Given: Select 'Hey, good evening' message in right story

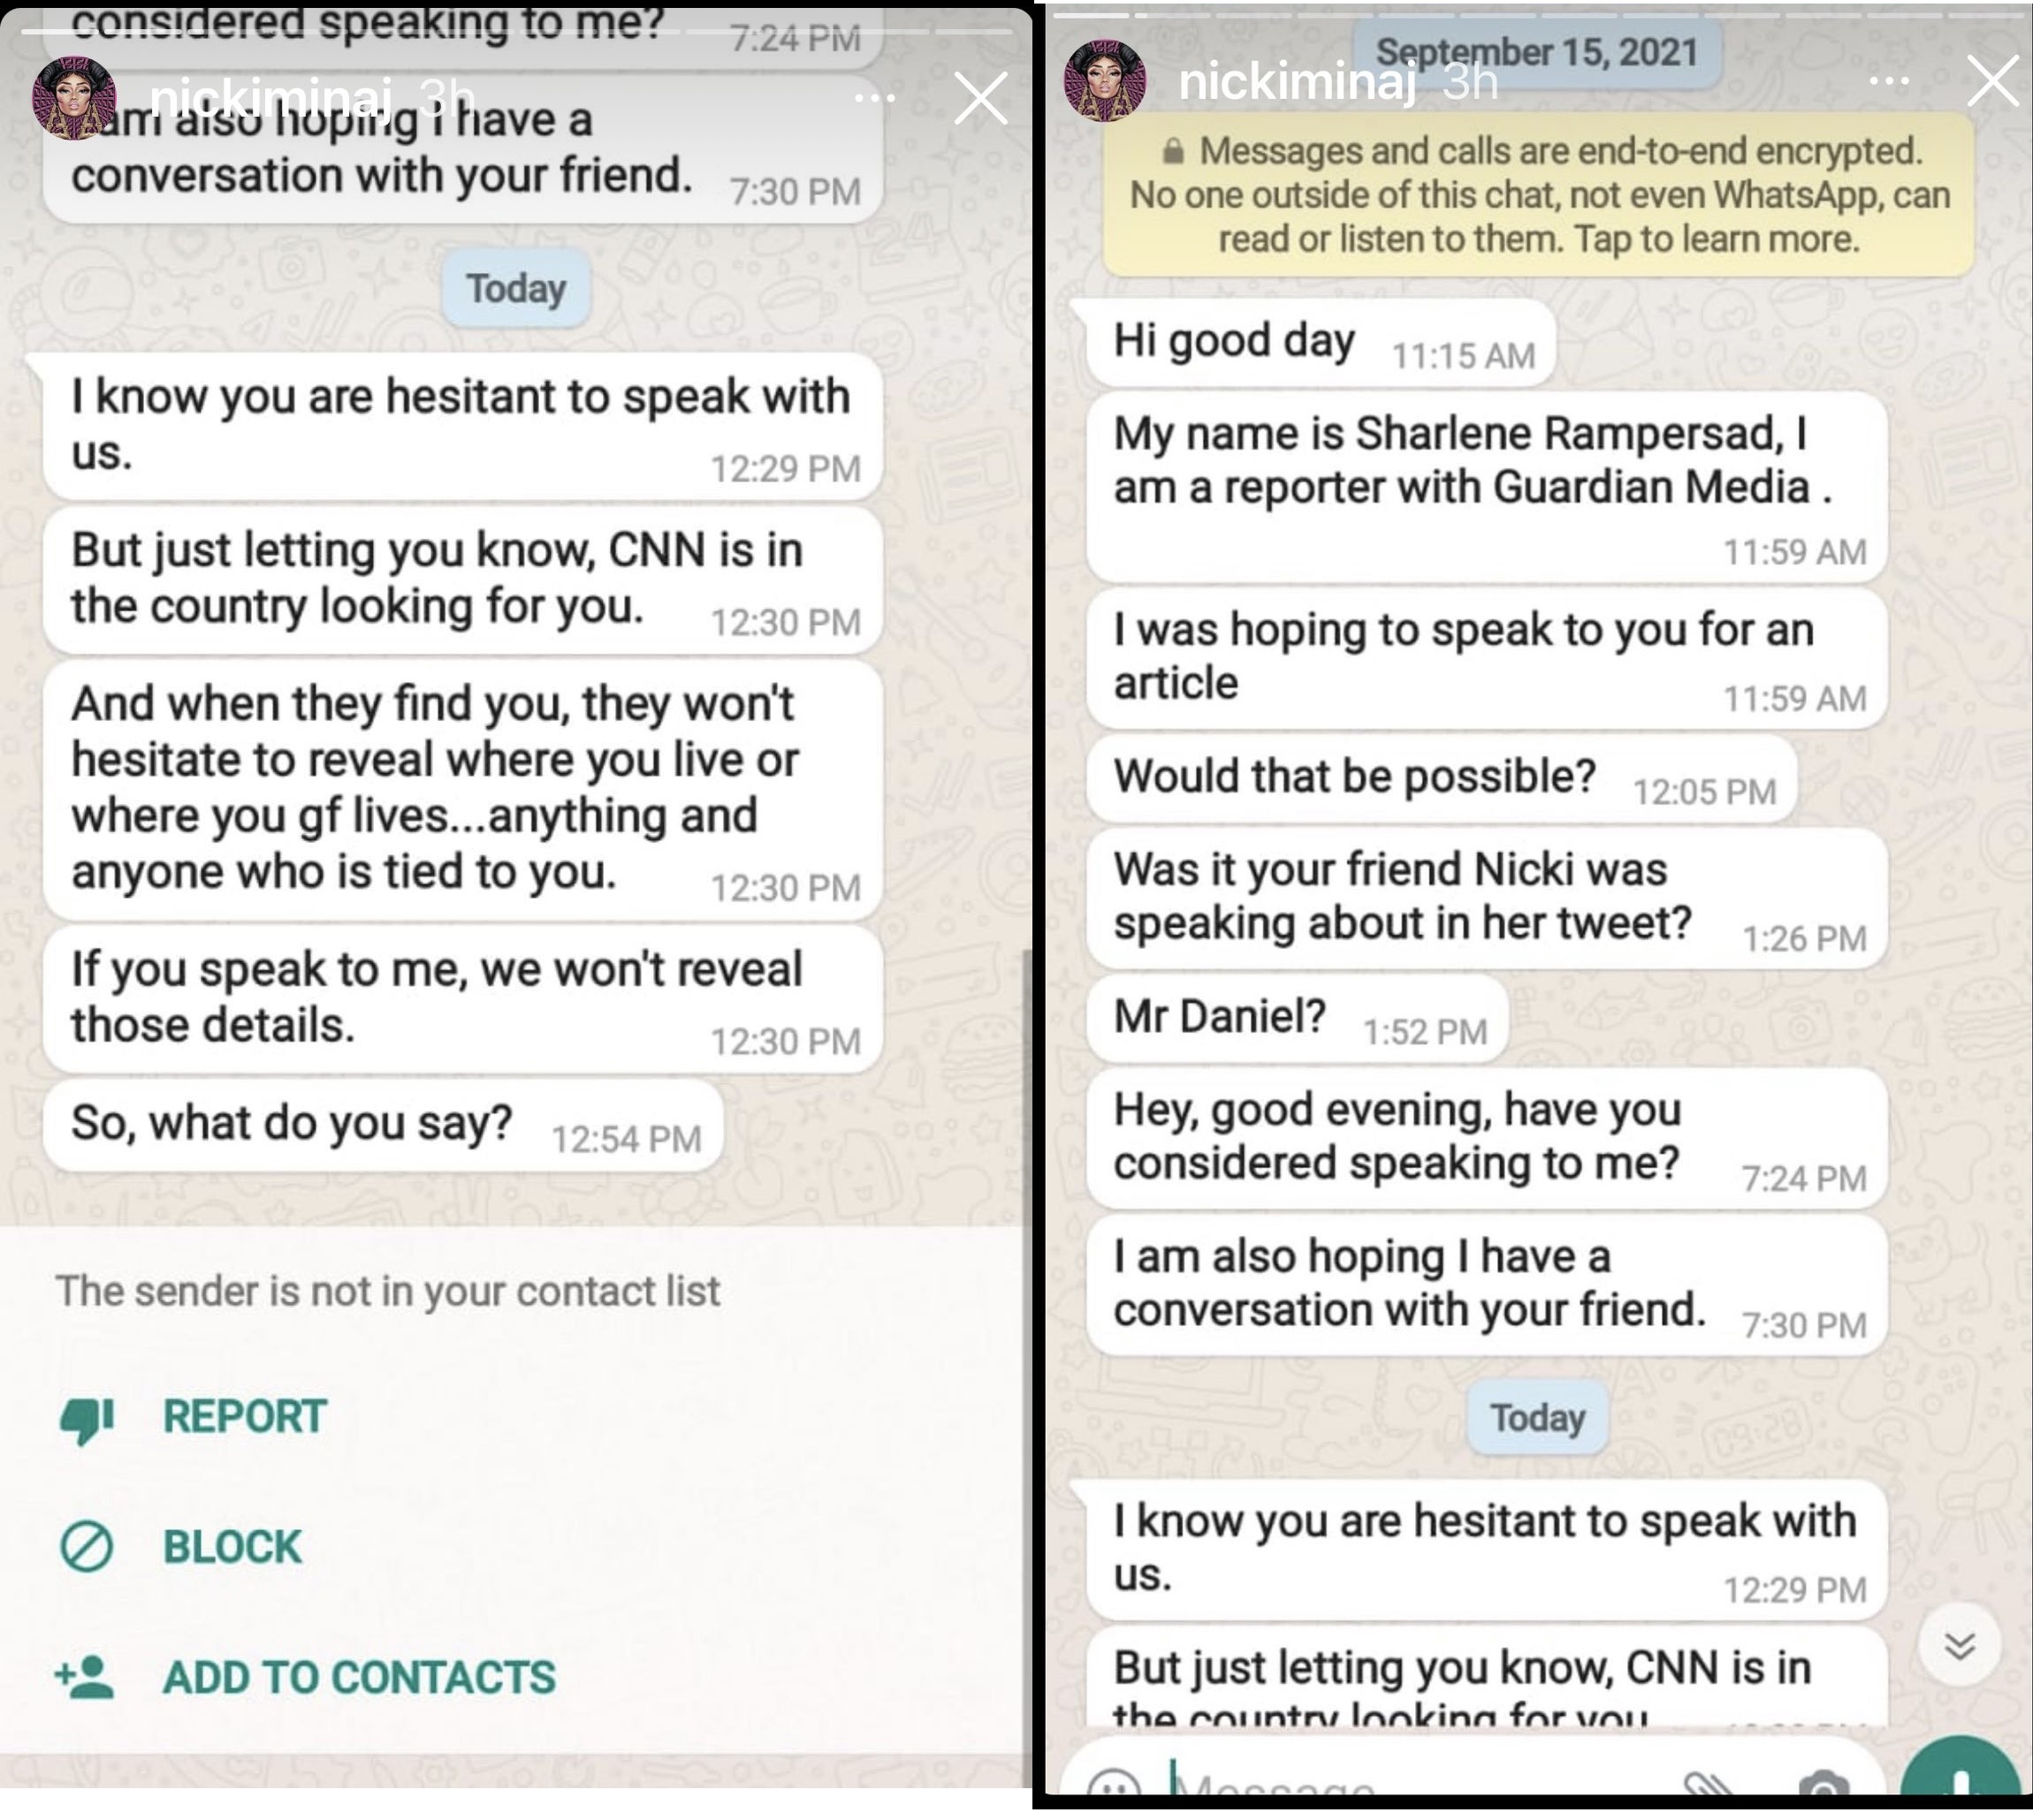Looking at the screenshot, I should click(1487, 1138).
